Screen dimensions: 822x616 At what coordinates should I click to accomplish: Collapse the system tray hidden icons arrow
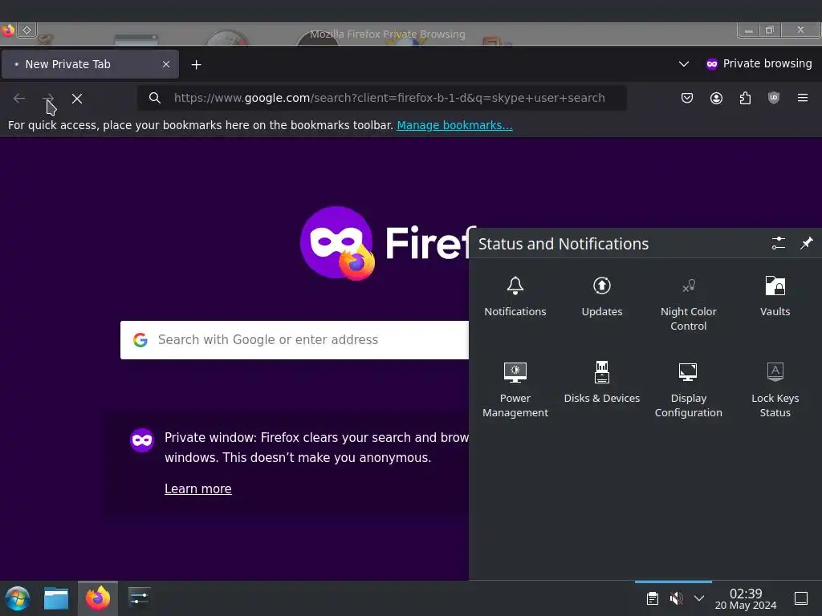[x=699, y=598]
